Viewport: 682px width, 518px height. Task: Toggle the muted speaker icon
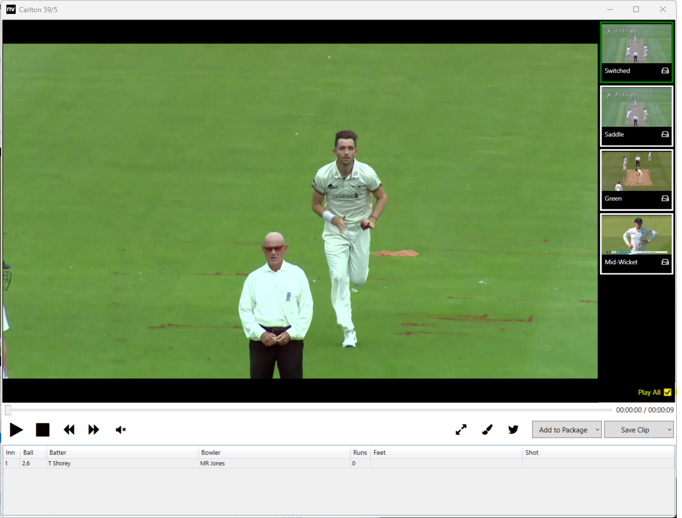[121, 430]
